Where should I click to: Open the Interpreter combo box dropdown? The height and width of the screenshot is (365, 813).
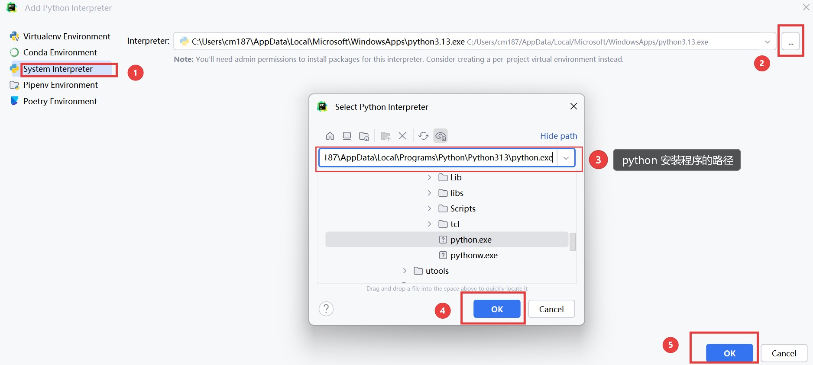(767, 42)
